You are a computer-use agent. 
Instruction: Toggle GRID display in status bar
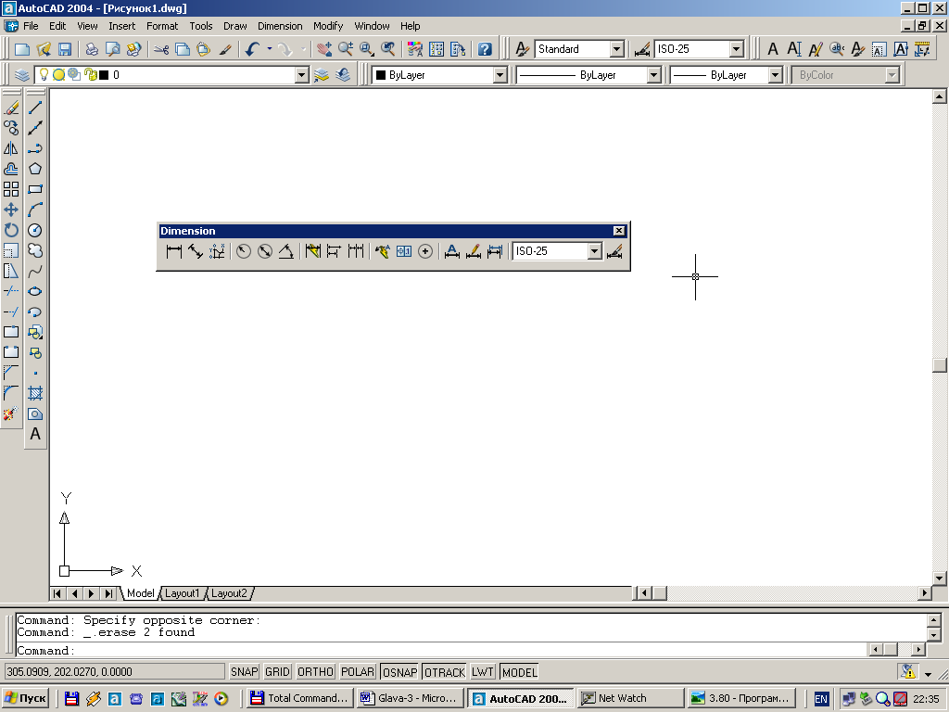(x=277, y=672)
